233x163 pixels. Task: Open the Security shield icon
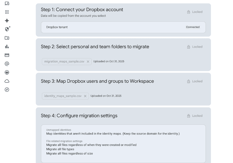[7, 29]
